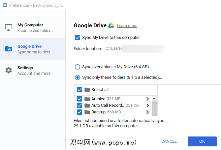Click the 3 connected folders subtitle
Screen dimensions: 221x150
pyautogui.click(x=35, y=31)
